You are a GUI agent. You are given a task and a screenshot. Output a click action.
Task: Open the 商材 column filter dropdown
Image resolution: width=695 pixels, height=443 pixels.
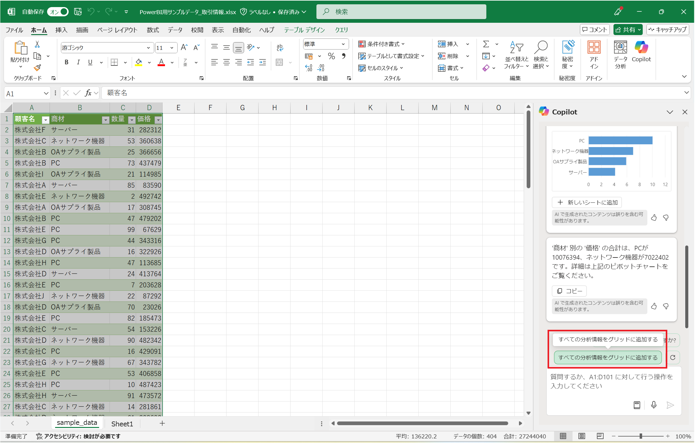(105, 119)
